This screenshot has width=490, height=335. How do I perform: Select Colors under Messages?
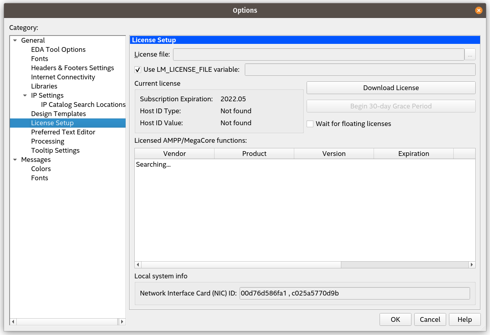click(x=41, y=169)
